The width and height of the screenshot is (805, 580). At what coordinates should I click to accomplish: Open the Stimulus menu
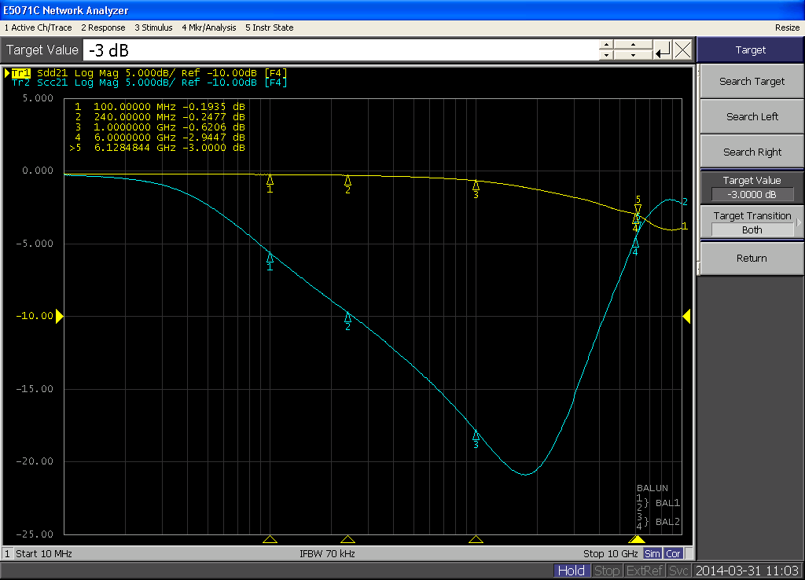tap(153, 28)
